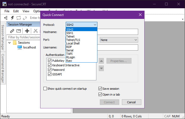Select Serial in the protocol list
This screenshot has height=119, width=185.
click(81, 50)
